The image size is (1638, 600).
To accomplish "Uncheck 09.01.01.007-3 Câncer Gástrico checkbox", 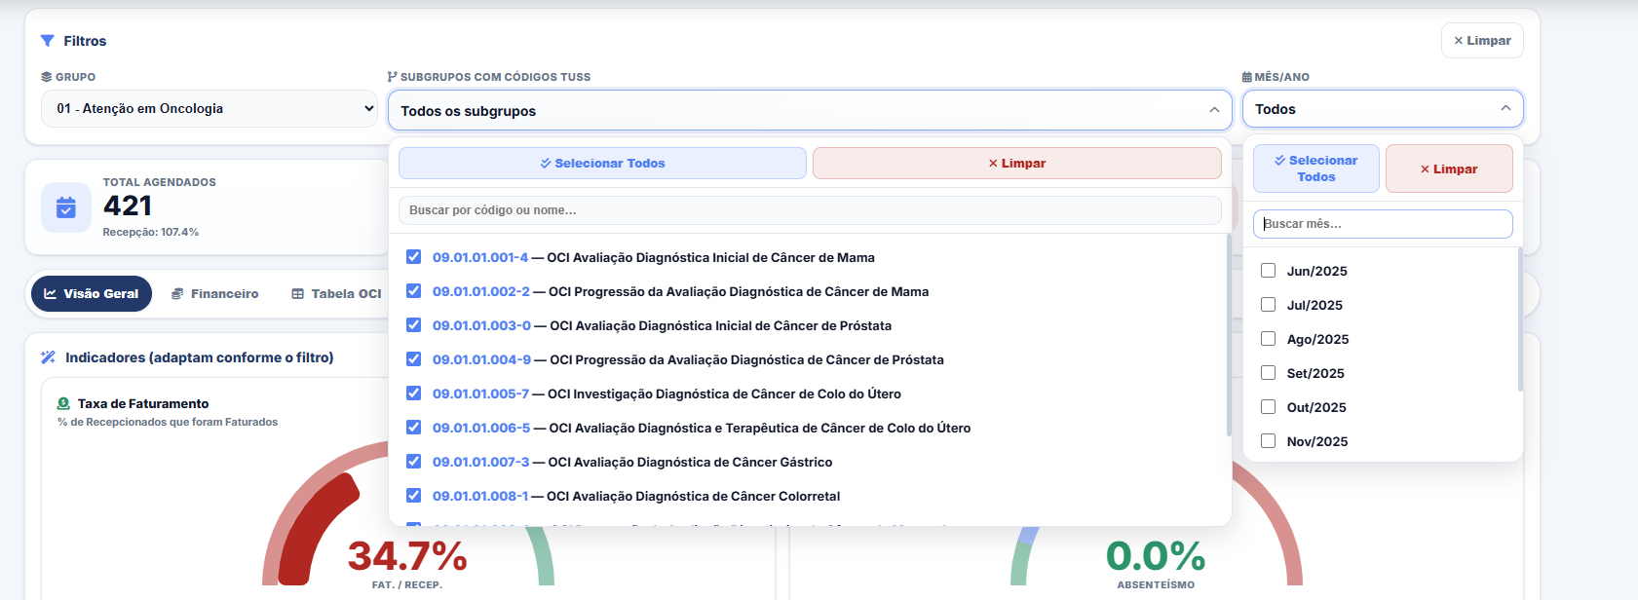I will [413, 462].
